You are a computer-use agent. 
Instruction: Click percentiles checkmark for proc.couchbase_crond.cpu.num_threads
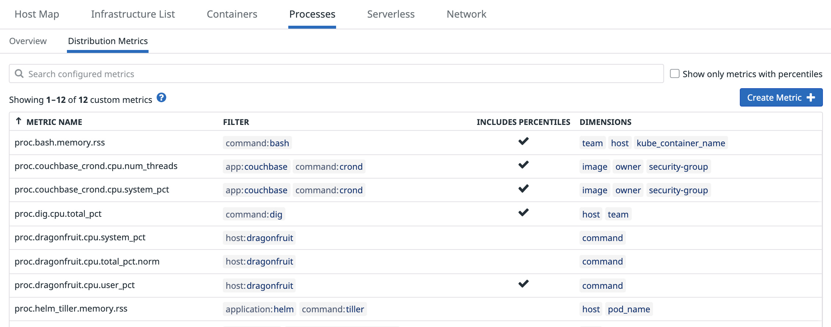[523, 165]
